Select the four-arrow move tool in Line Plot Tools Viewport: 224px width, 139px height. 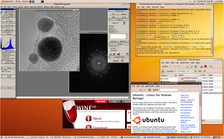[x=2, y=28]
